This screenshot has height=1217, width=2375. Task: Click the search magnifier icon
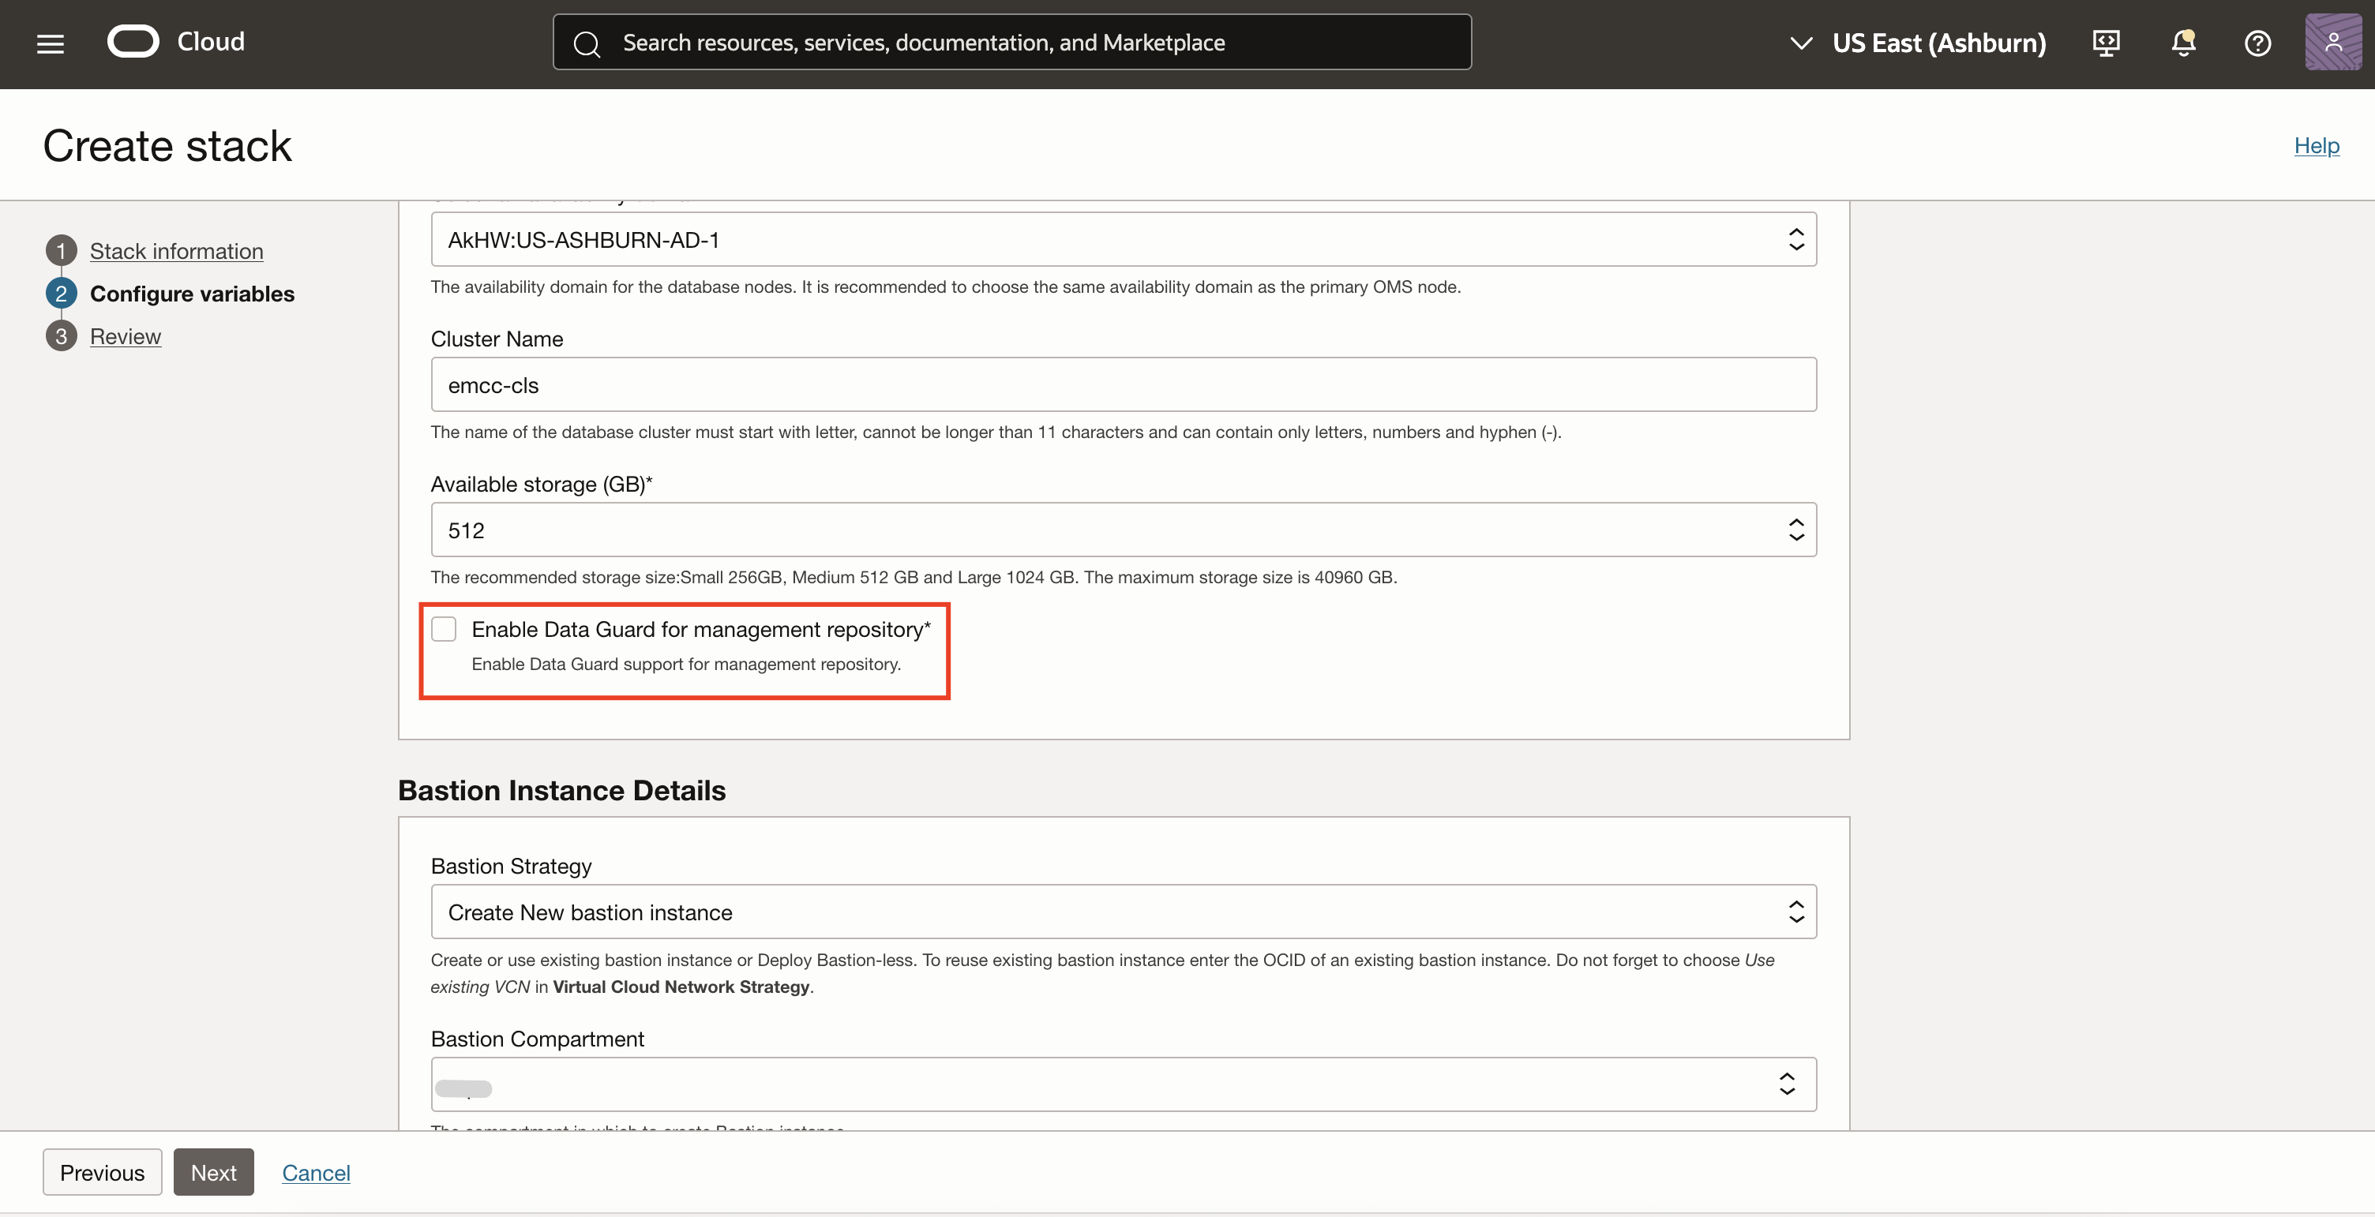587,43
